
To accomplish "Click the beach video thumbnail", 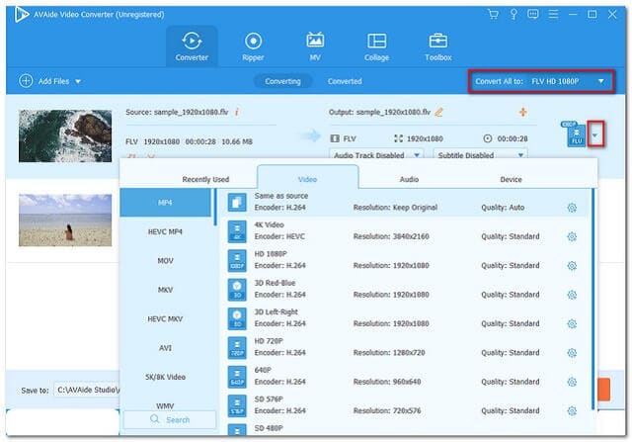I will (x=65, y=220).
